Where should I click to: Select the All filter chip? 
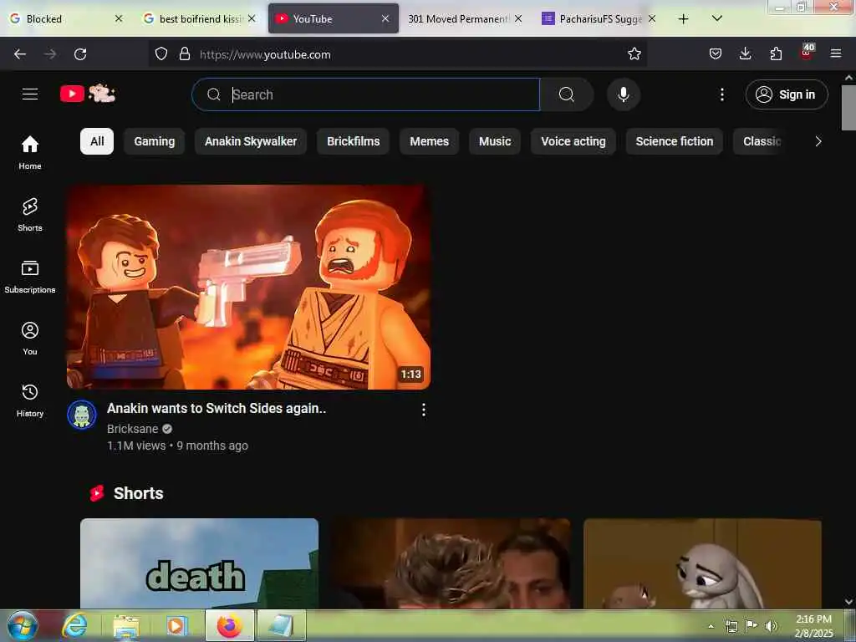pyautogui.click(x=97, y=141)
